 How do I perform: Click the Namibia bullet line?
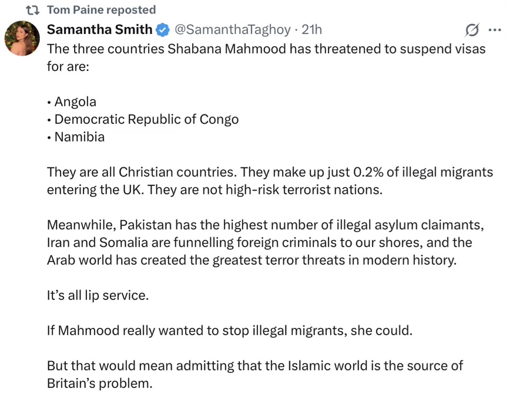(76, 137)
